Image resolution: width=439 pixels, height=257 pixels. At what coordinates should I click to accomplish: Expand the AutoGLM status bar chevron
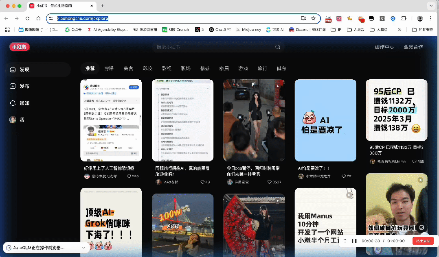click(83, 247)
